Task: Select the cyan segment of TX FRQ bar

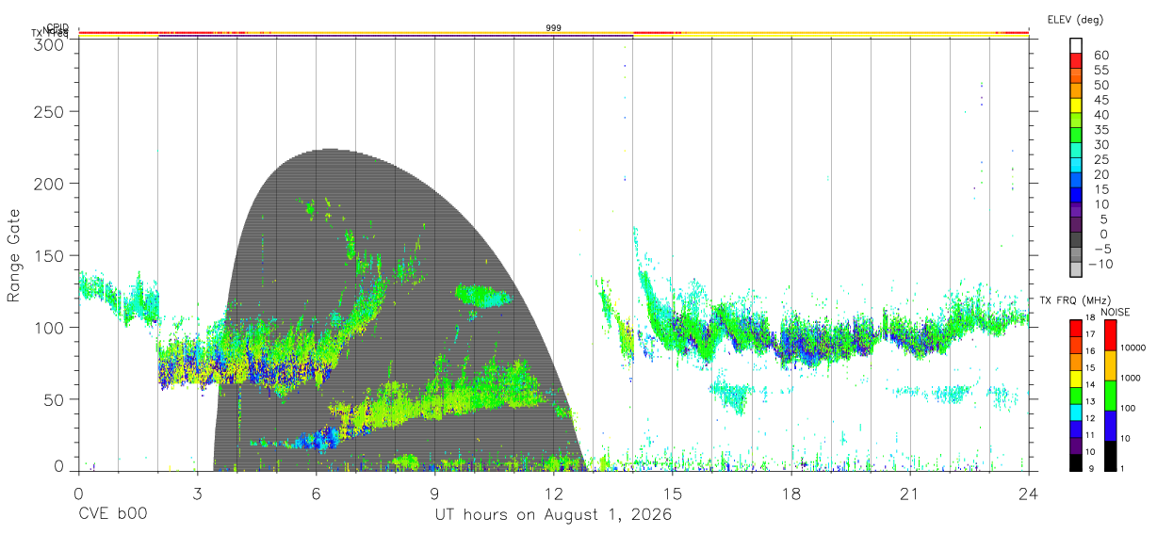Action: pyautogui.click(x=1076, y=412)
